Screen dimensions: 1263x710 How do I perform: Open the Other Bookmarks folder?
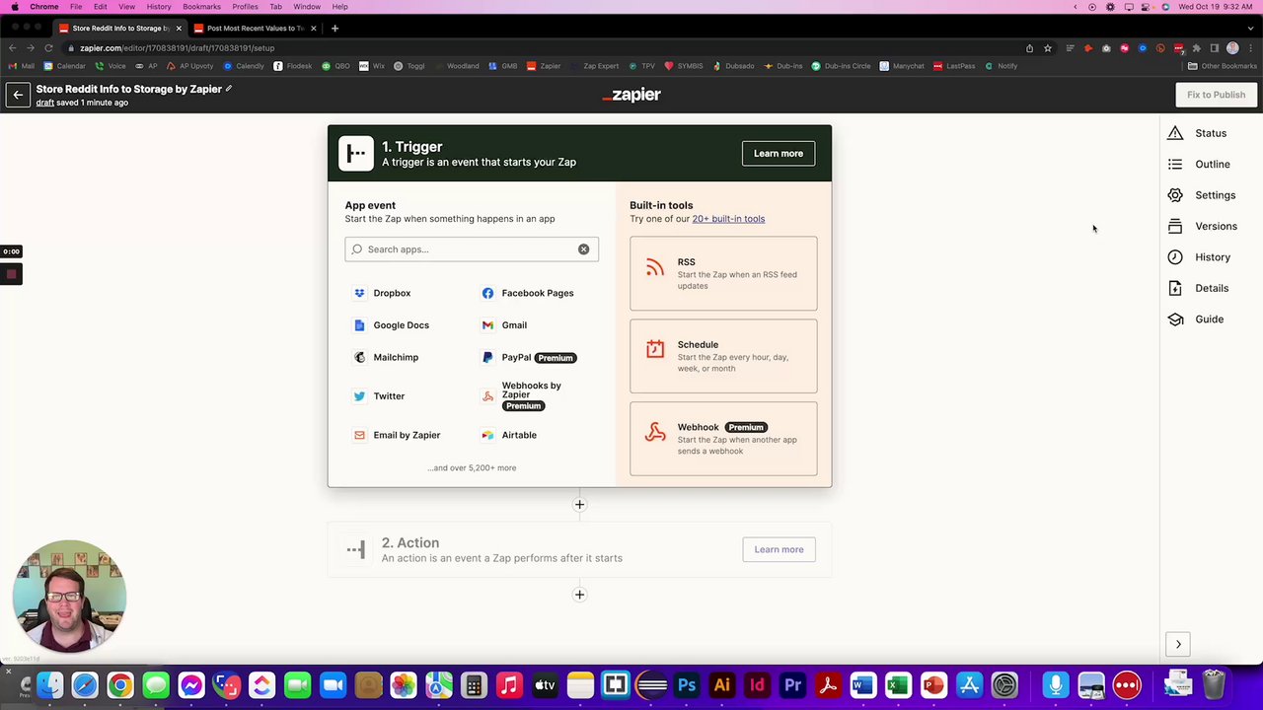[1222, 66]
